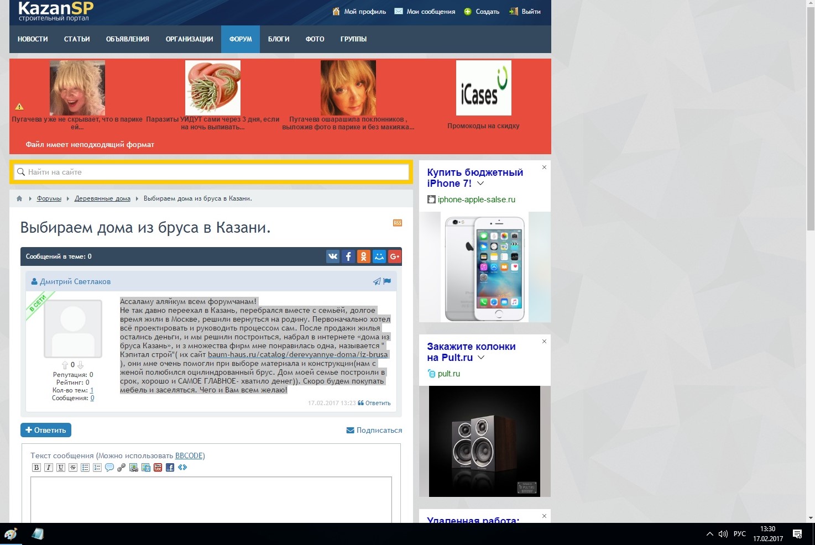Go to Деревянные дома breadcrumb
The width and height of the screenshot is (815, 545).
point(102,198)
